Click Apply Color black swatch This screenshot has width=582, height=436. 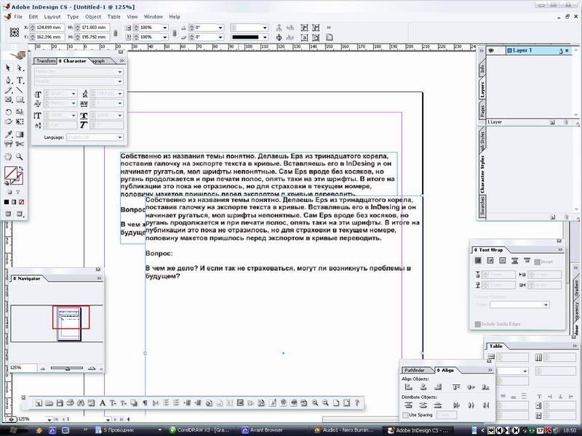[7, 202]
